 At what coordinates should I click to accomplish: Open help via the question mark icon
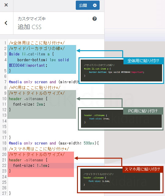[x=94, y=19]
